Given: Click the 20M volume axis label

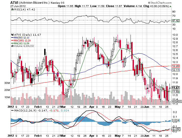Looking at the screenshot, I should point(7,90).
